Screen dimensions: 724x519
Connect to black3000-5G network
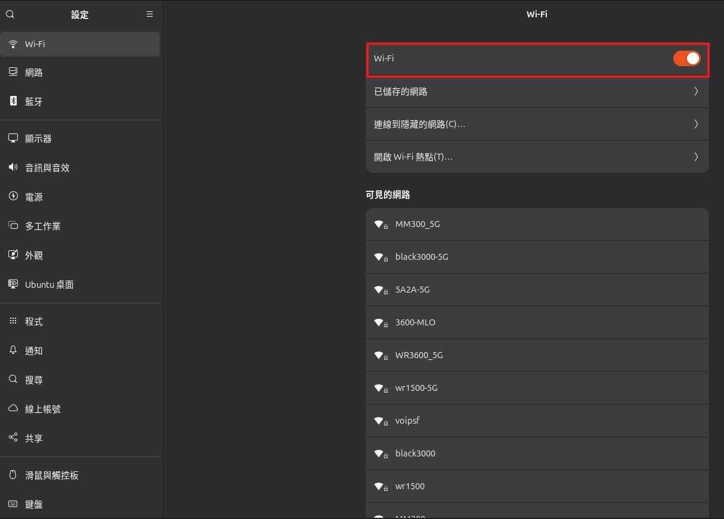537,257
